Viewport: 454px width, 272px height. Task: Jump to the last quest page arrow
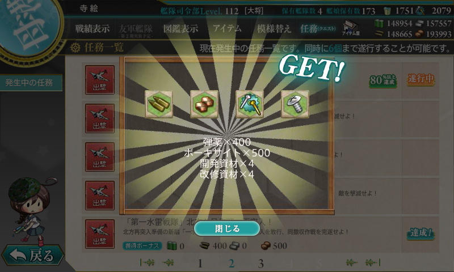[x=373, y=262]
